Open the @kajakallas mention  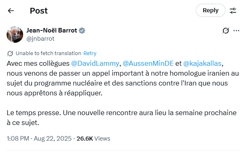(x=202, y=63)
